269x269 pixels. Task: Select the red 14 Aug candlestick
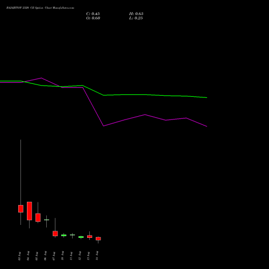point(98,239)
